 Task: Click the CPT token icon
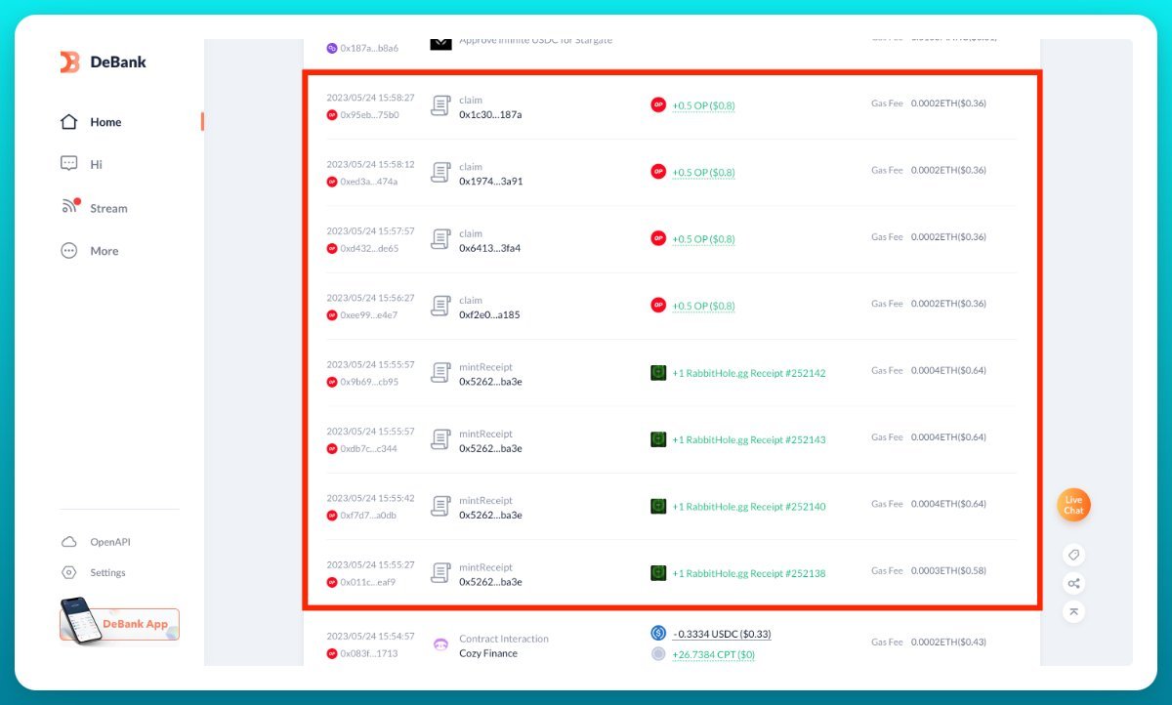pyautogui.click(x=658, y=654)
